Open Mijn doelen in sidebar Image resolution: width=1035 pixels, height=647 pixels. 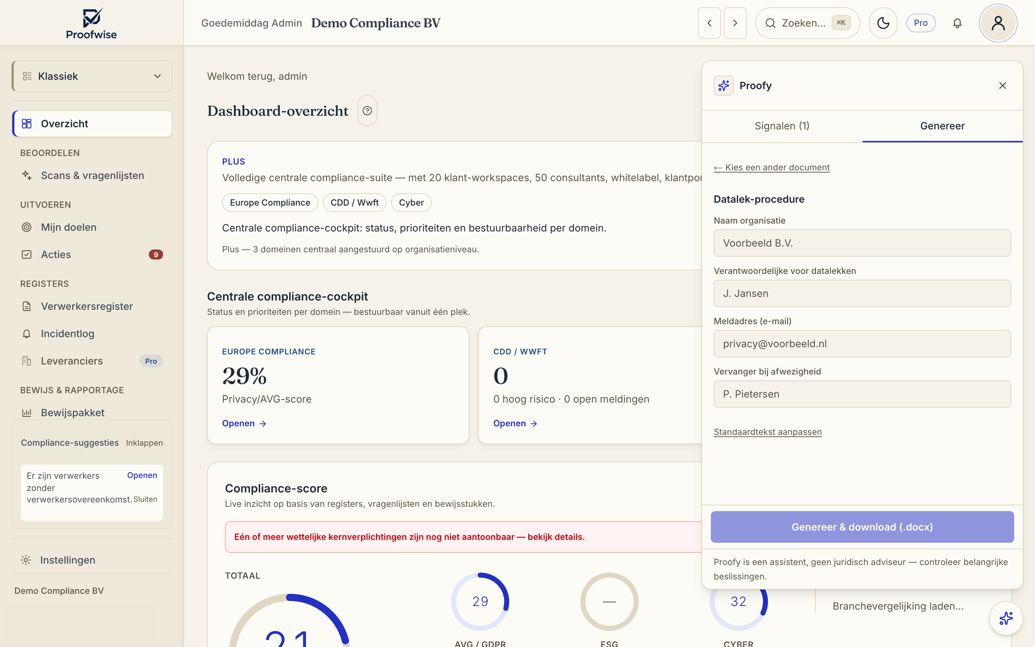(x=92, y=227)
